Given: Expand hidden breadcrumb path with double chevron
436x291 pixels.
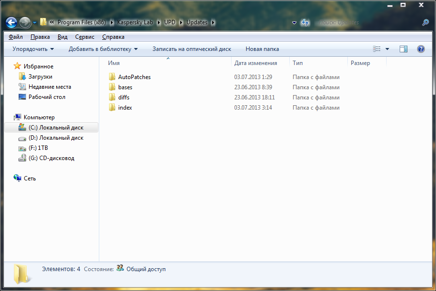Looking at the screenshot, I should (x=52, y=22).
